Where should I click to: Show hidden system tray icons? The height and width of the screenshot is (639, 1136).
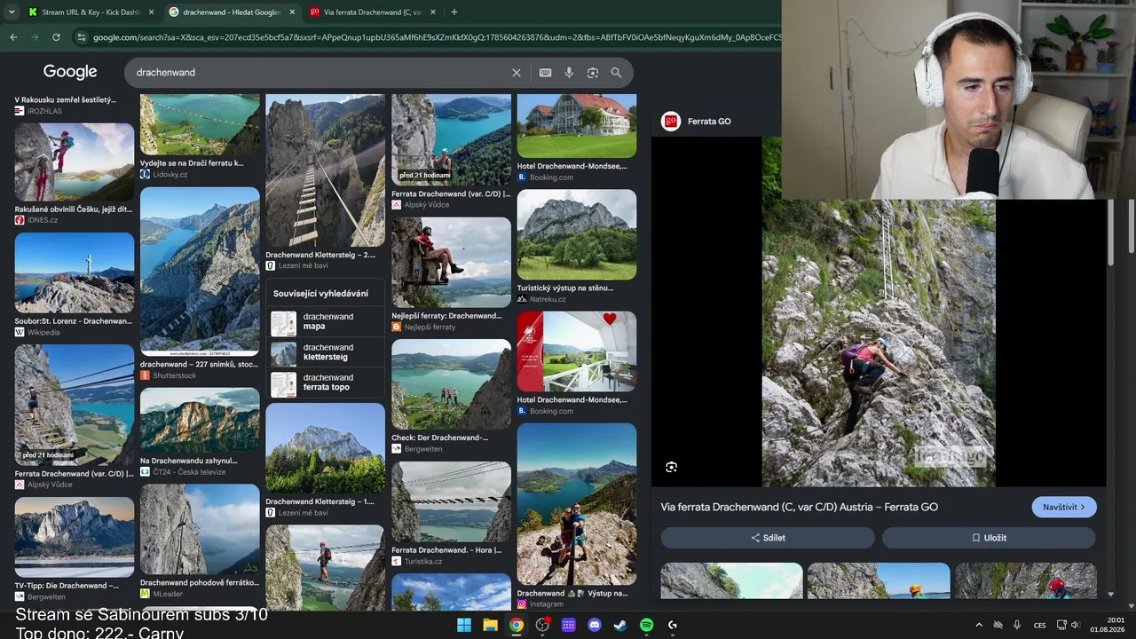click(979, 625)
